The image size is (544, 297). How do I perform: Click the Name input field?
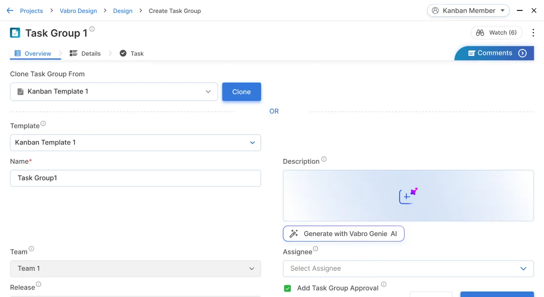click(x=135, y=178)
